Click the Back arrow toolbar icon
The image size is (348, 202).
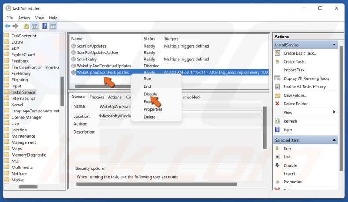point(7,26)
